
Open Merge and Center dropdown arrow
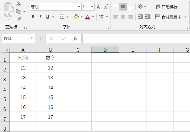[185, 17]
